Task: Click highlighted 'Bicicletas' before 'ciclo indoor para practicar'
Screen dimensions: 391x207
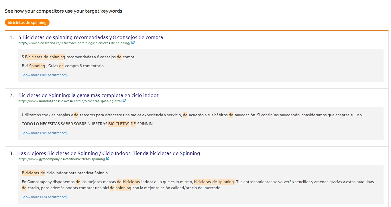Action: click(x=30, y=173)
